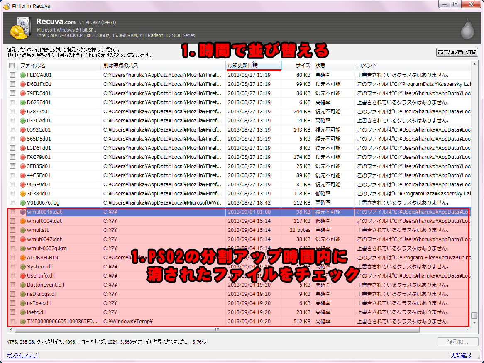This screenshot has height=363, width=484.
Task: Click the Recuva.com heading text
Action: tap(56, 22)
